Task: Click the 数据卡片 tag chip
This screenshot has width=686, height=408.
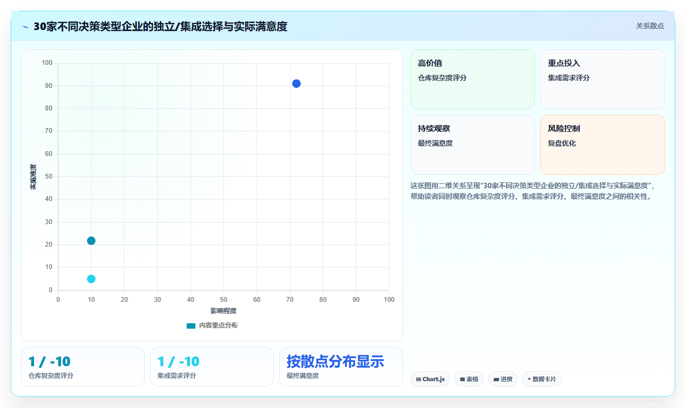Action: coord(542,379)
